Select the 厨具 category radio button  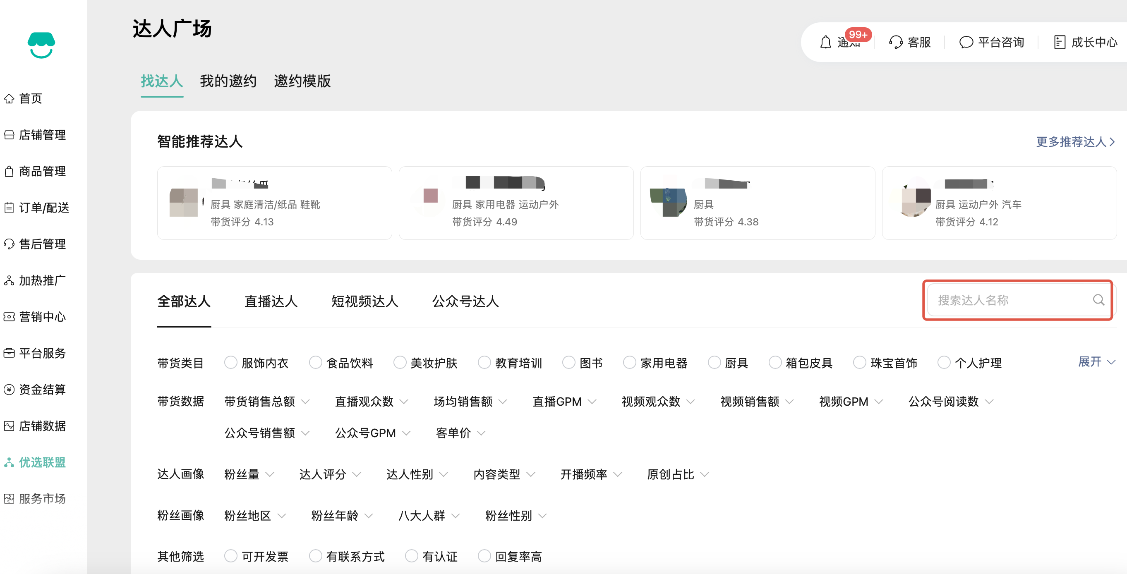(x=714, y=362)
